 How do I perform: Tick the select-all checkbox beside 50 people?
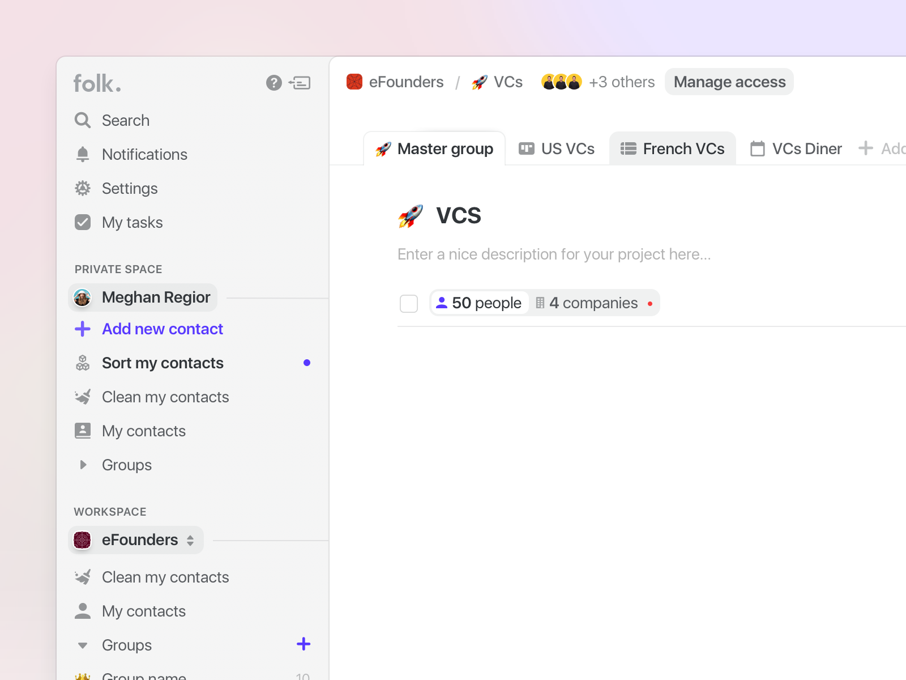click(409, 304)
